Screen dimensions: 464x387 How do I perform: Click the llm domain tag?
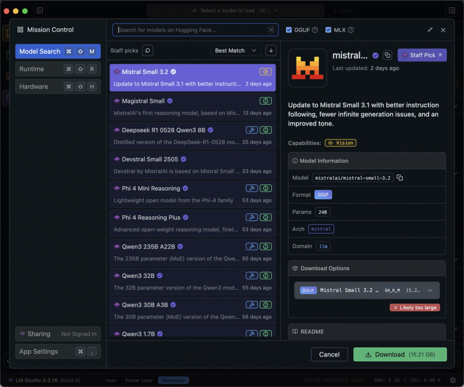[323, 246]
